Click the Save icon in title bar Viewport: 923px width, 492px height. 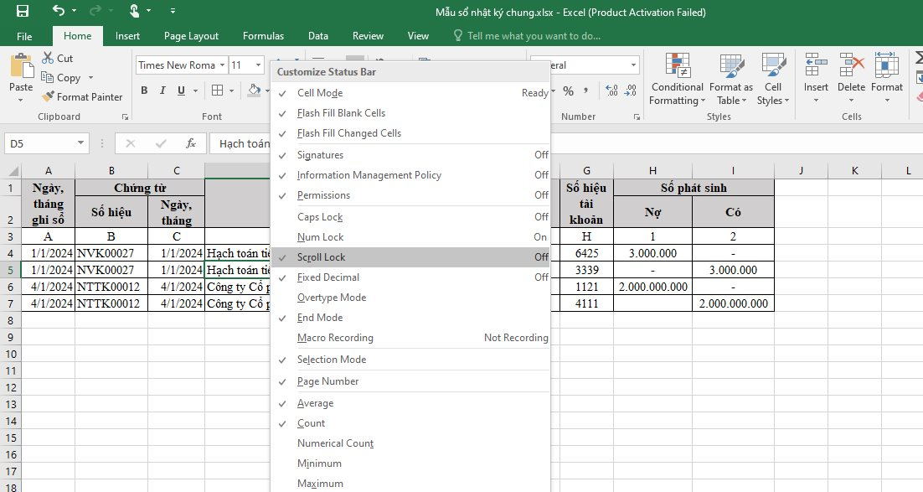coord(23,12)
